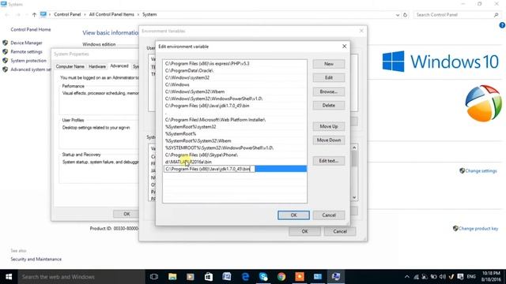Open the clock showing 10:18 PM
Viewport: 506px width, 284px height.
click(x=491, y=277)
